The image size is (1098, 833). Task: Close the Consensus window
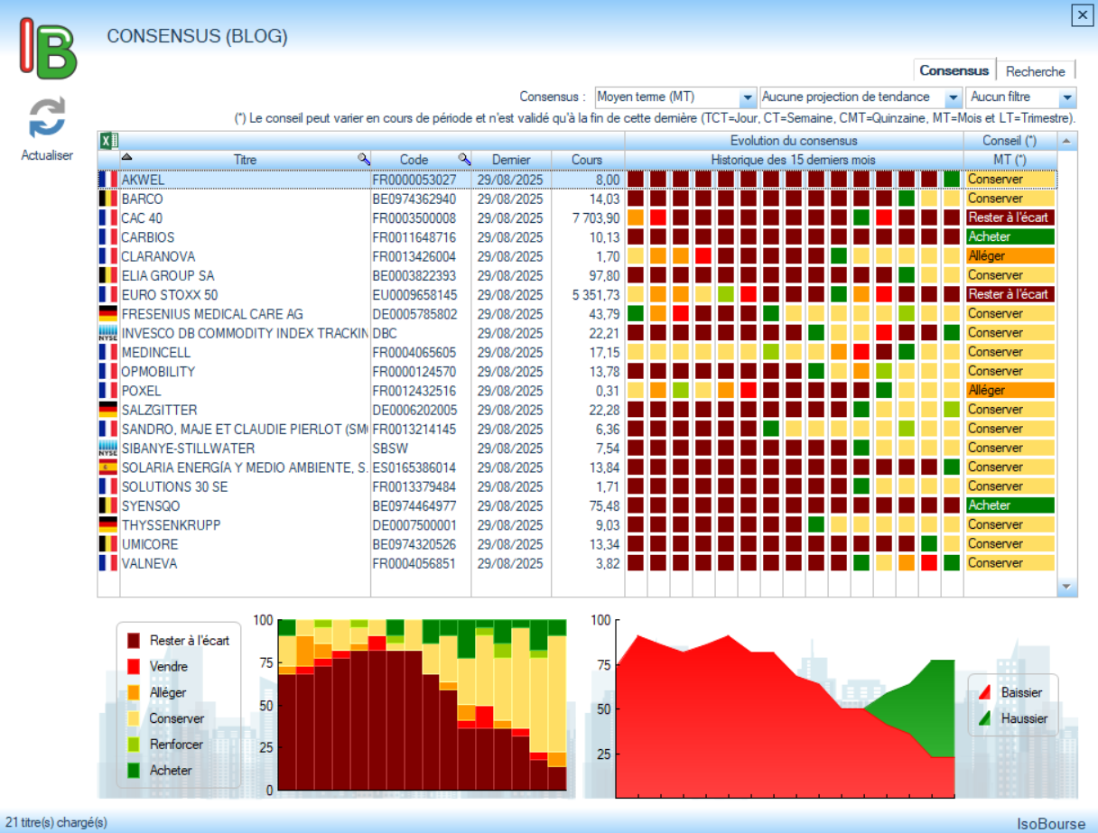point(1081,14)
